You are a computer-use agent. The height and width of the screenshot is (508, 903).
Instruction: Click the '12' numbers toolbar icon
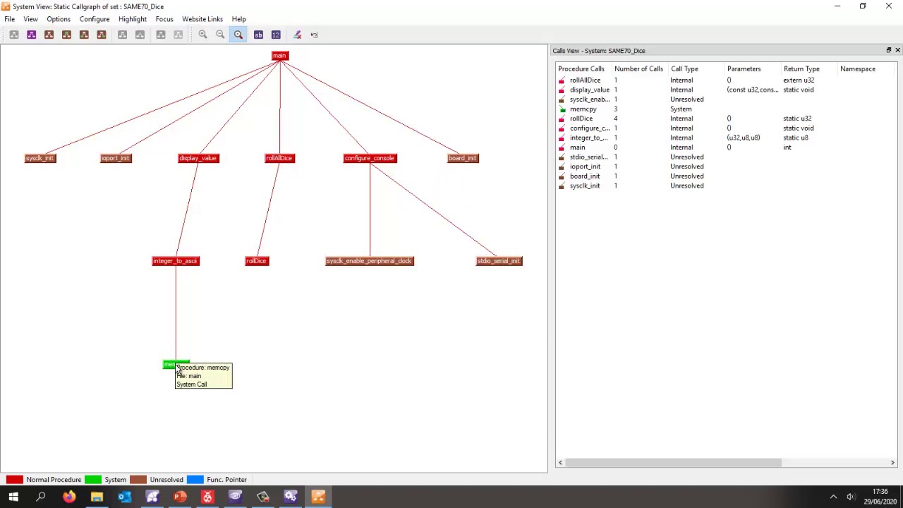(276, 35)
